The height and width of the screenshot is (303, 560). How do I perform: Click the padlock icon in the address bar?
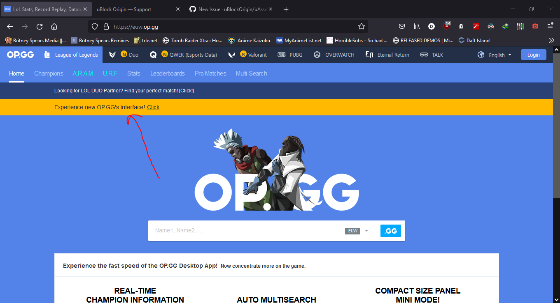coord(106,26)
